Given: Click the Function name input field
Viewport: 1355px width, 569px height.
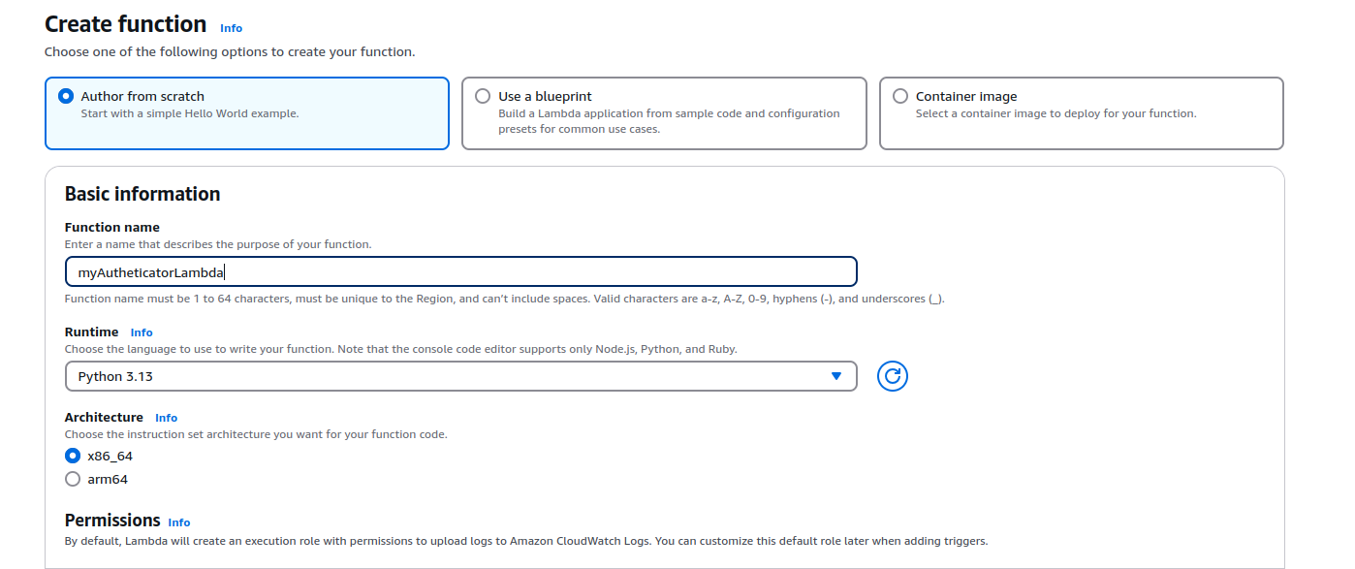Looking at the screenshot, I should [460, 271].
